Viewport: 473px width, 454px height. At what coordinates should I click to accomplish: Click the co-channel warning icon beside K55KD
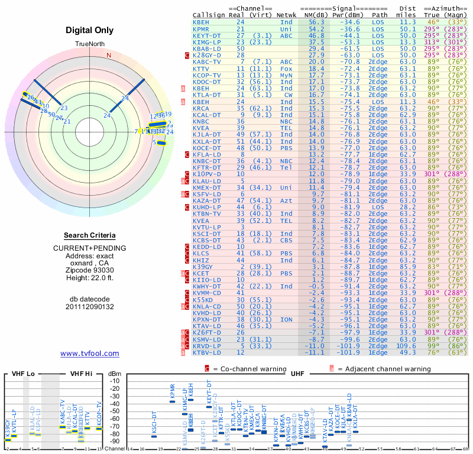click(187, 300)
